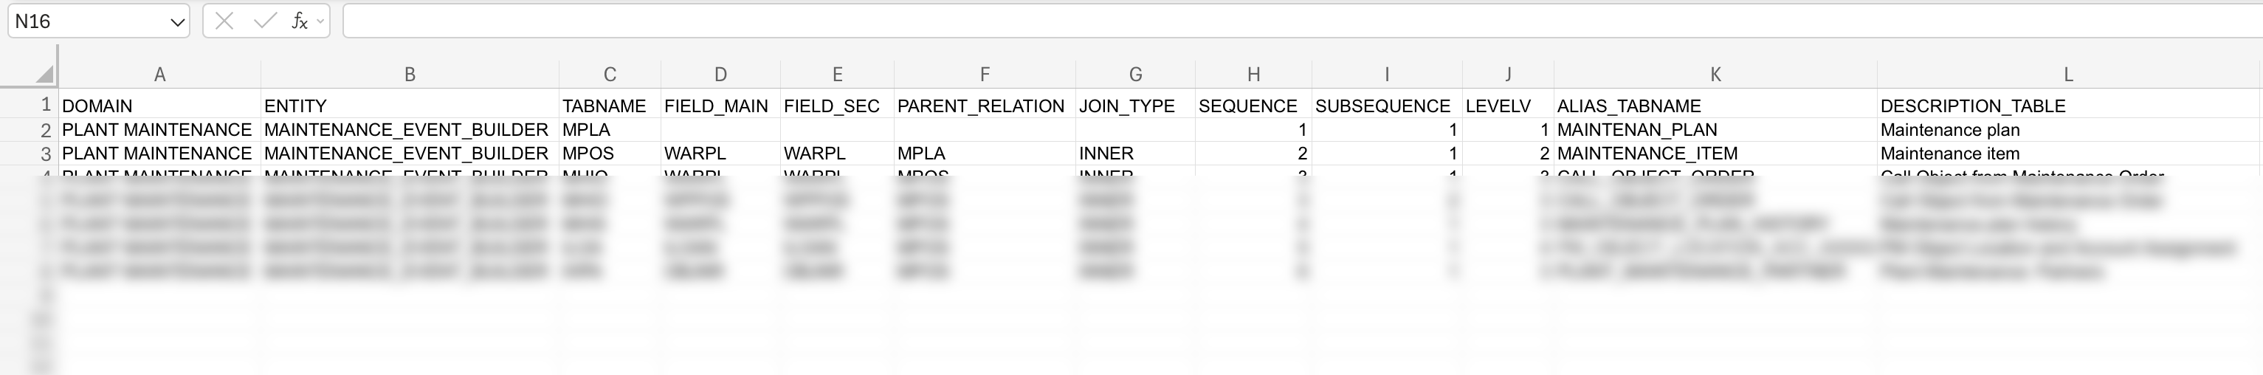Click inside the formula bar field

tap(1230, 21)
